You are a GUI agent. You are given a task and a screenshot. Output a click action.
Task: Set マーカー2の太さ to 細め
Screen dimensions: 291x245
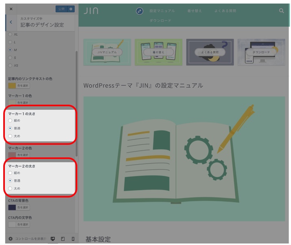10,173
